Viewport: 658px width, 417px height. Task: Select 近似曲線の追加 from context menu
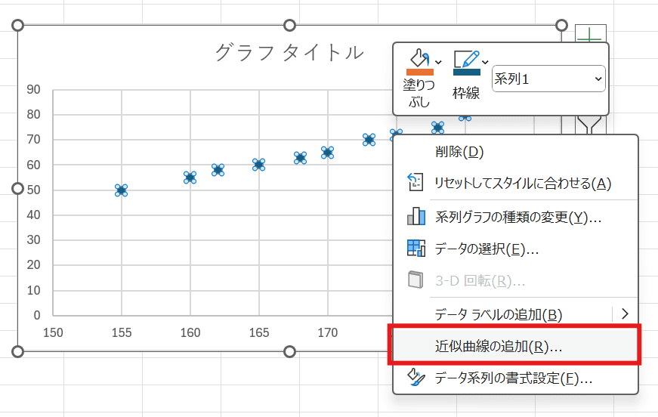(499, 347)
